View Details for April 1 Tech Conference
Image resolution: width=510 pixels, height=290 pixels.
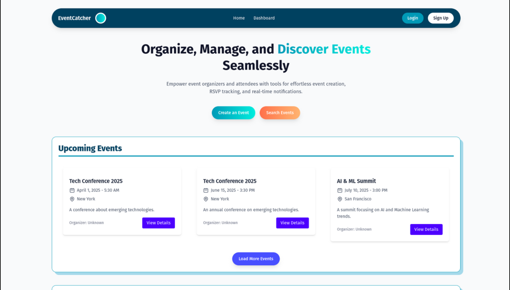(158, 223)
